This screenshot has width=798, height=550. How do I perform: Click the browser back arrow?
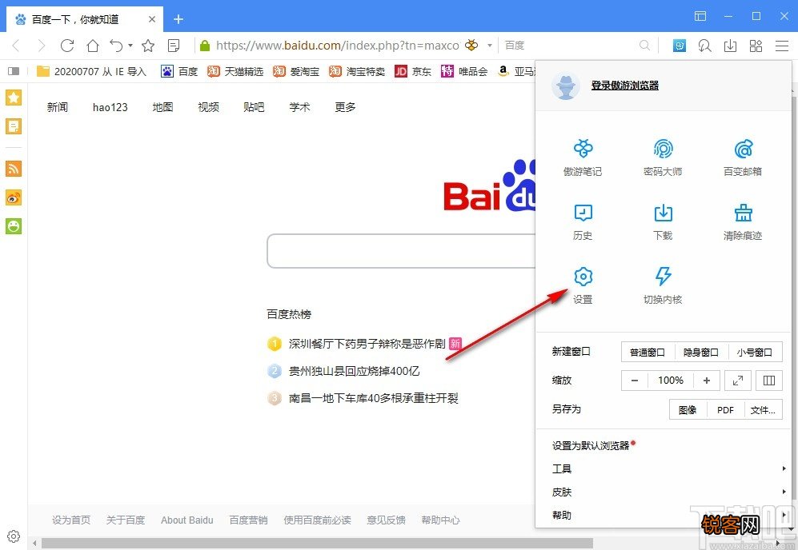click(16, 46)
